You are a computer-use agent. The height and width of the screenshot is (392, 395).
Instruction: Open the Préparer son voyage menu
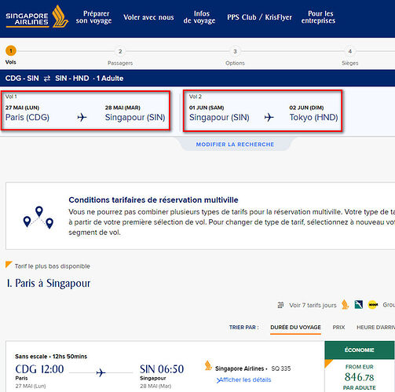(x=93, y=17)
